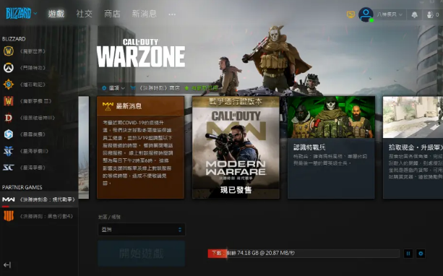
Task: Click the 《暴雪英霸》 game label
Action: pyautogui.click(x=33, y=134)
